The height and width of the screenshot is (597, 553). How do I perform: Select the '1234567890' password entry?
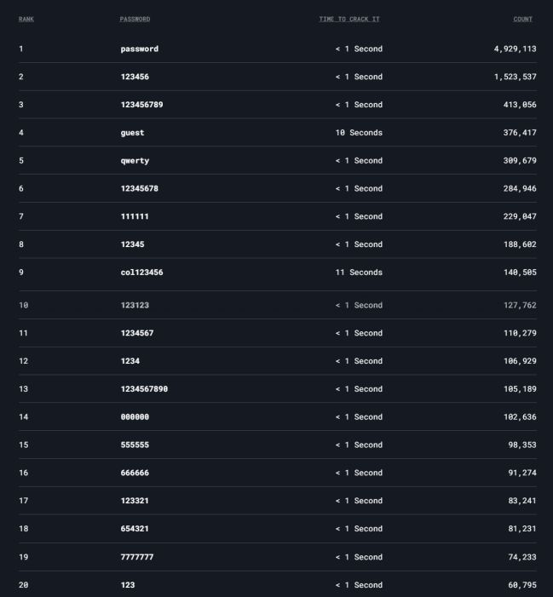[x=144, y=388]
